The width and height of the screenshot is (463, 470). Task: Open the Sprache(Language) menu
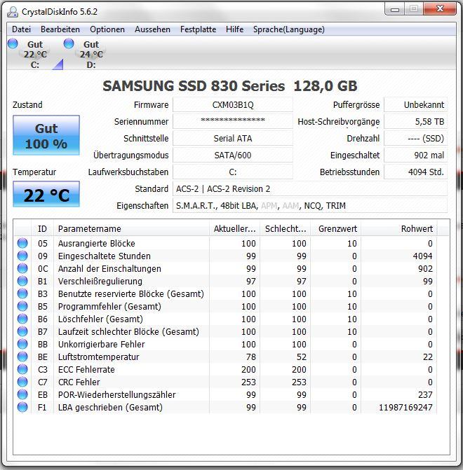289,29
